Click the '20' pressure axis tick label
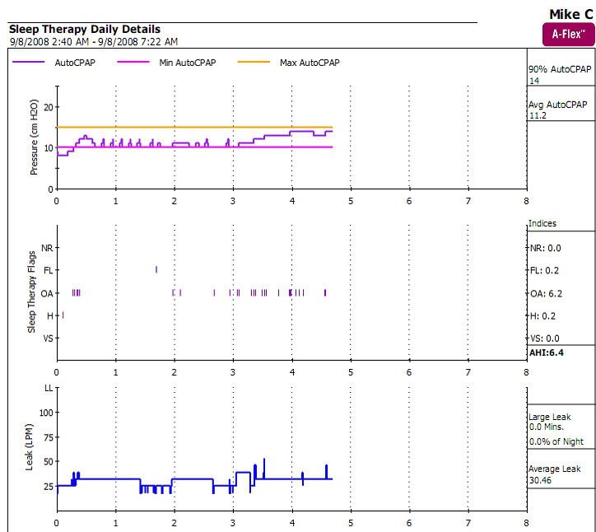This screenshot has width=596, height=532. pyautogui.click(x=49, y=107)
